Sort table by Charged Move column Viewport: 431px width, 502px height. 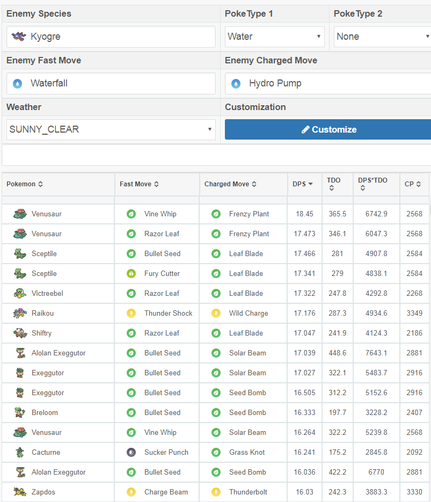(x=230, y=184)
